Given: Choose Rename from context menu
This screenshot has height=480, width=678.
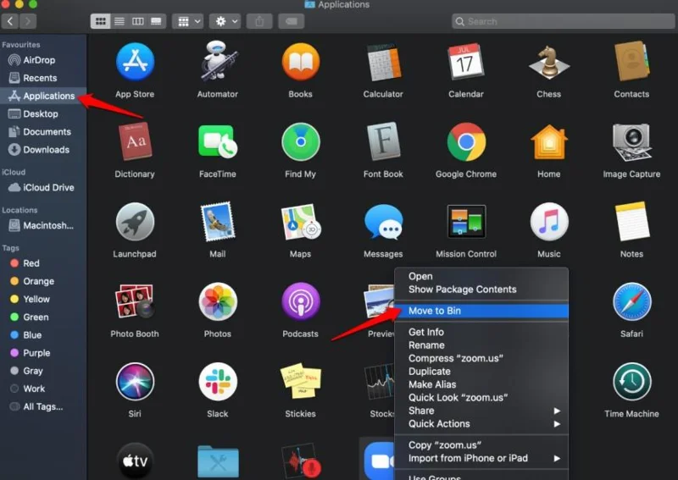Looking at the screenshot, I should pyautogui.click(x=481, y=345).
